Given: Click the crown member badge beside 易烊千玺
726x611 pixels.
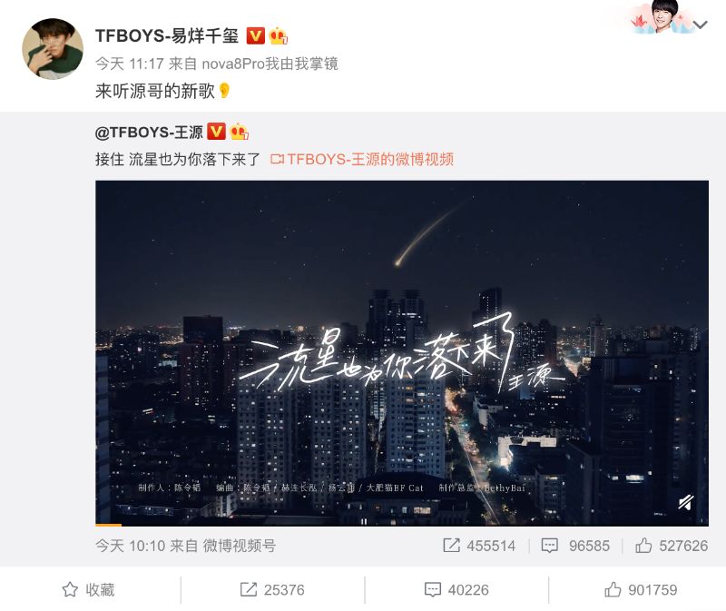Looking at the screenshot, I should tap(278, 35).
